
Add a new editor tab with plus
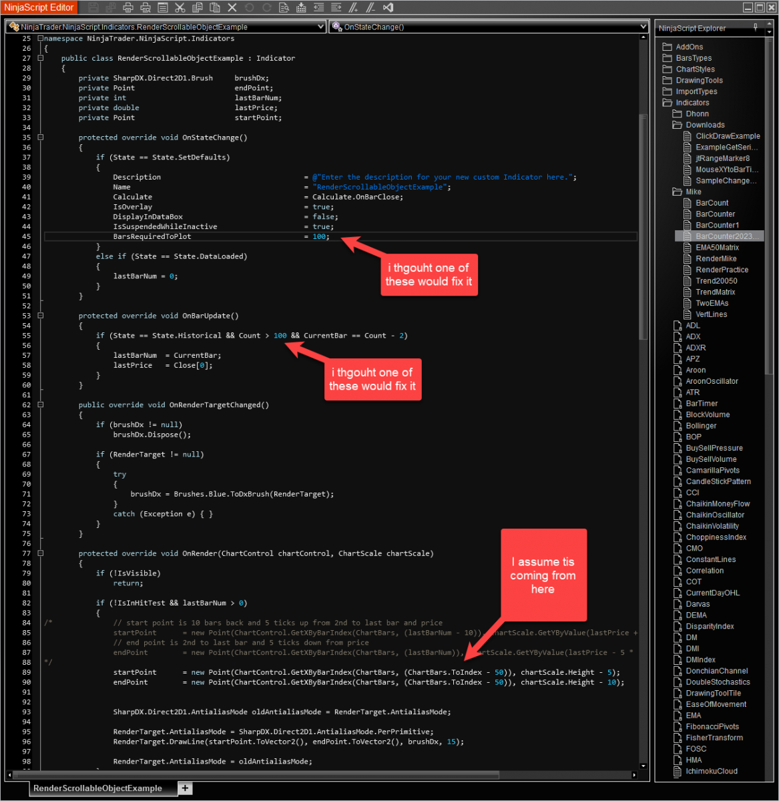coord(185,788)
